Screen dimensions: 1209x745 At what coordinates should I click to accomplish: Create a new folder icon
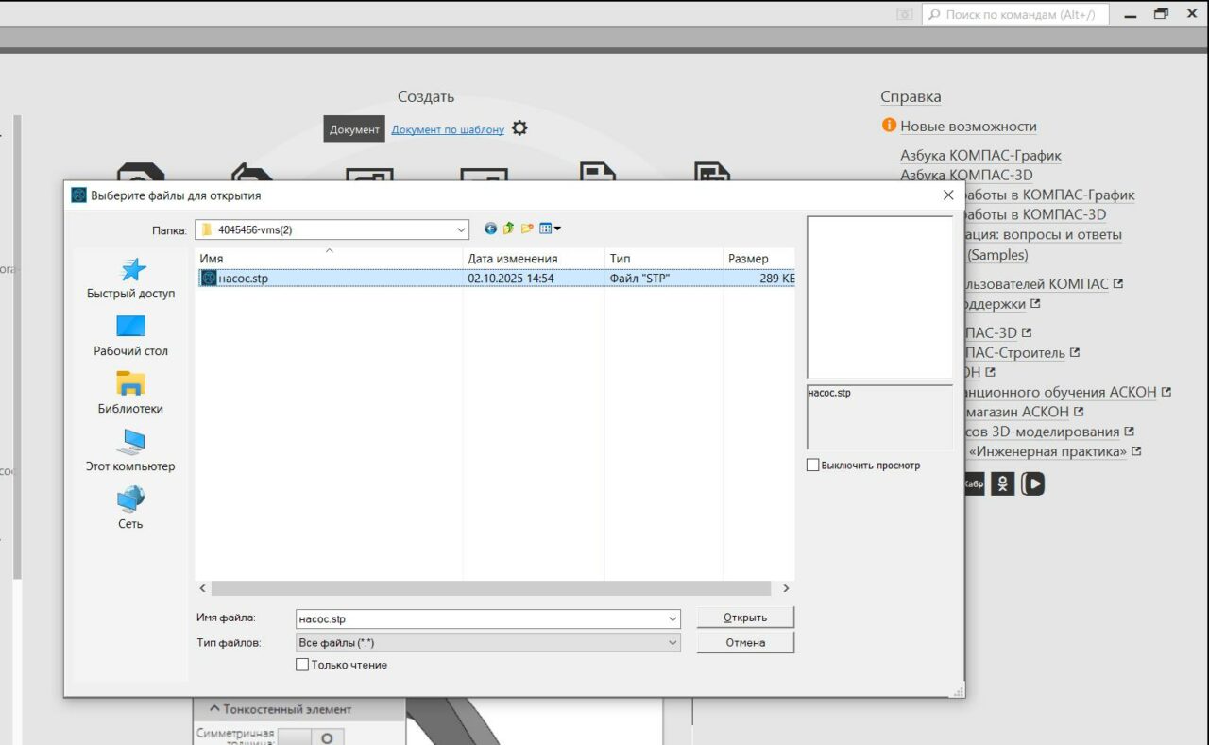527,229
